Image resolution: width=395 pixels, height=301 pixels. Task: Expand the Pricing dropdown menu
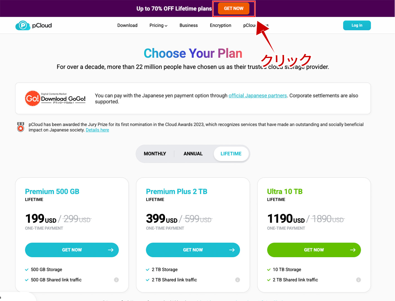[158, 26]
